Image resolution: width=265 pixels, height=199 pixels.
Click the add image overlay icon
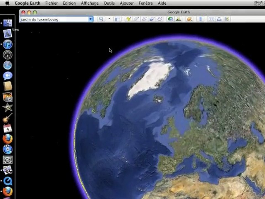(x=152, y=19)
